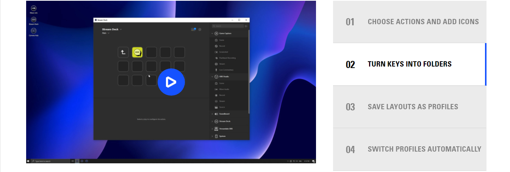Image resolution: width=510 pixels, height=172 pixels.
Task: Open the Windows Start button
Action: click(x=28, y=161)
